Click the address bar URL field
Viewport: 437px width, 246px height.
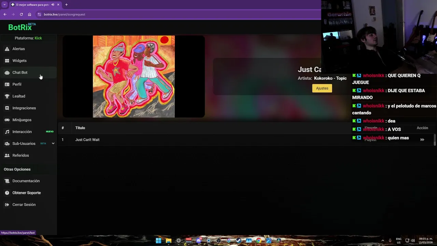click(x=178, y=14)
